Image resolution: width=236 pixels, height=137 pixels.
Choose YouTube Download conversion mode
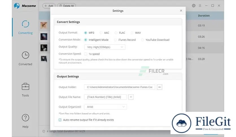(x=142, y=40)
